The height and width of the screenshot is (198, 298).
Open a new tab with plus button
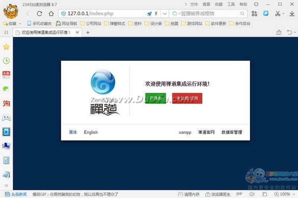88,33
